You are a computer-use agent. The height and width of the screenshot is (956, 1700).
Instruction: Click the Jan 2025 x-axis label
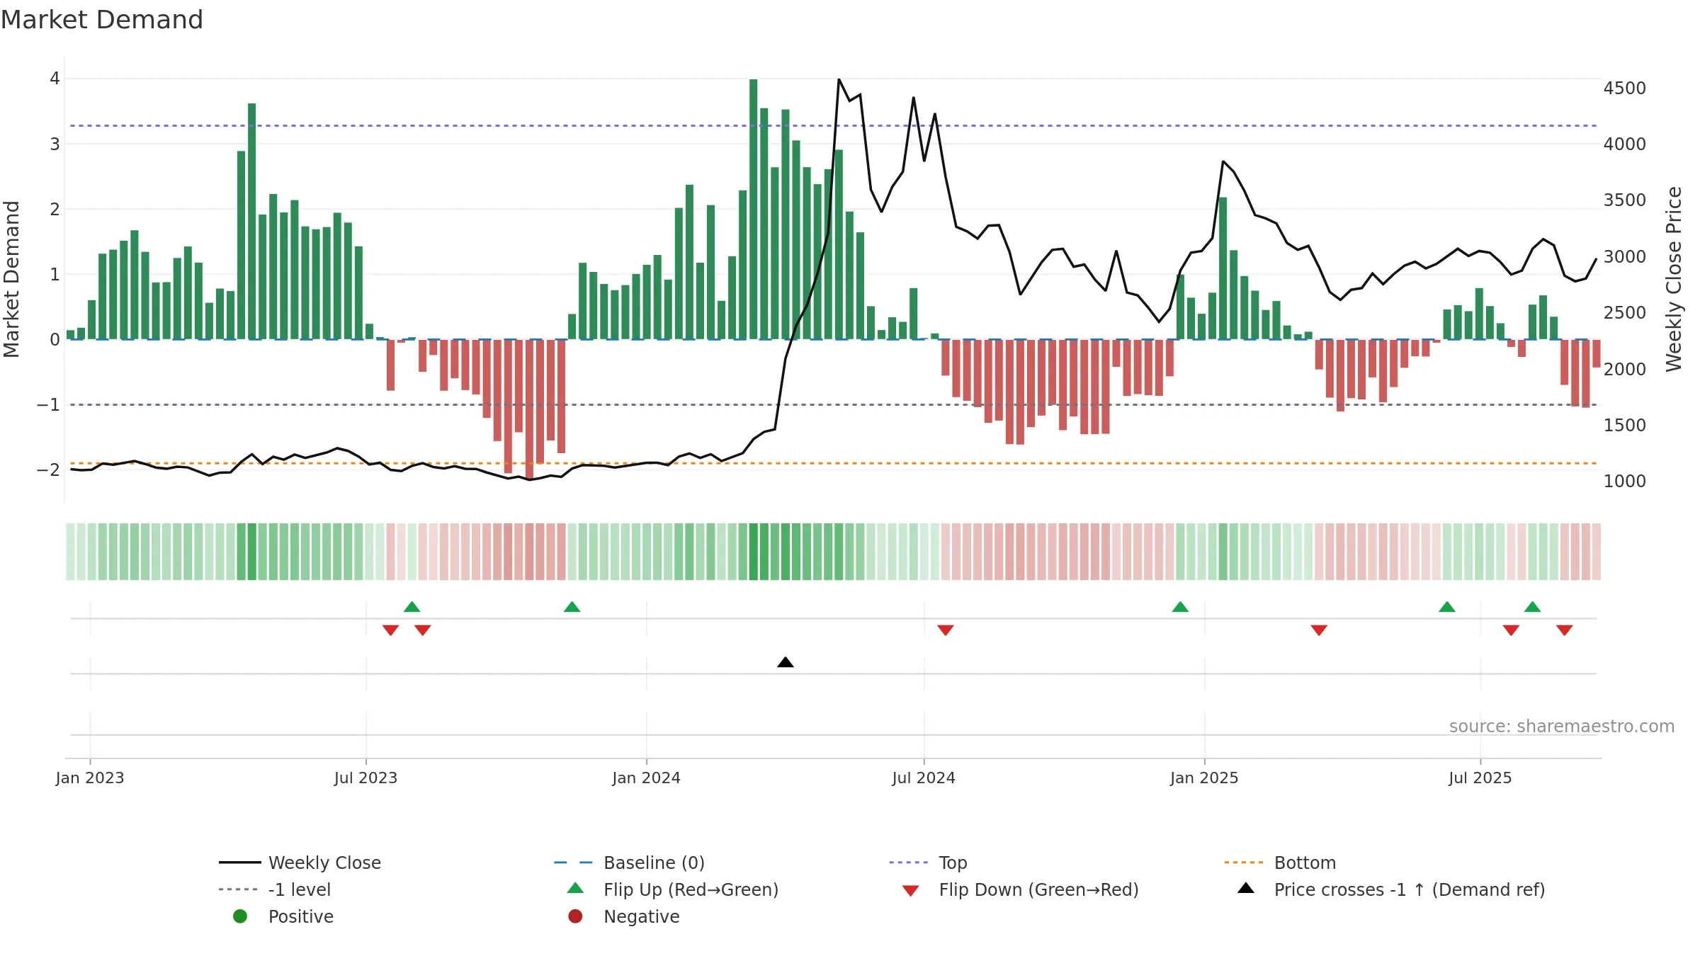pyautogui.click(x=1204, y=778)
